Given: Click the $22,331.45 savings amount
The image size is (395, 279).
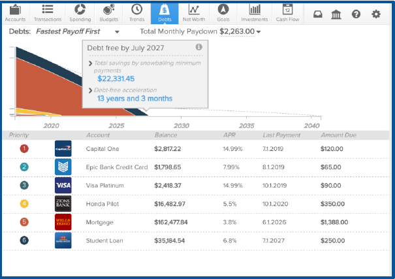Looking at the screenshot, I should (116, 78).
